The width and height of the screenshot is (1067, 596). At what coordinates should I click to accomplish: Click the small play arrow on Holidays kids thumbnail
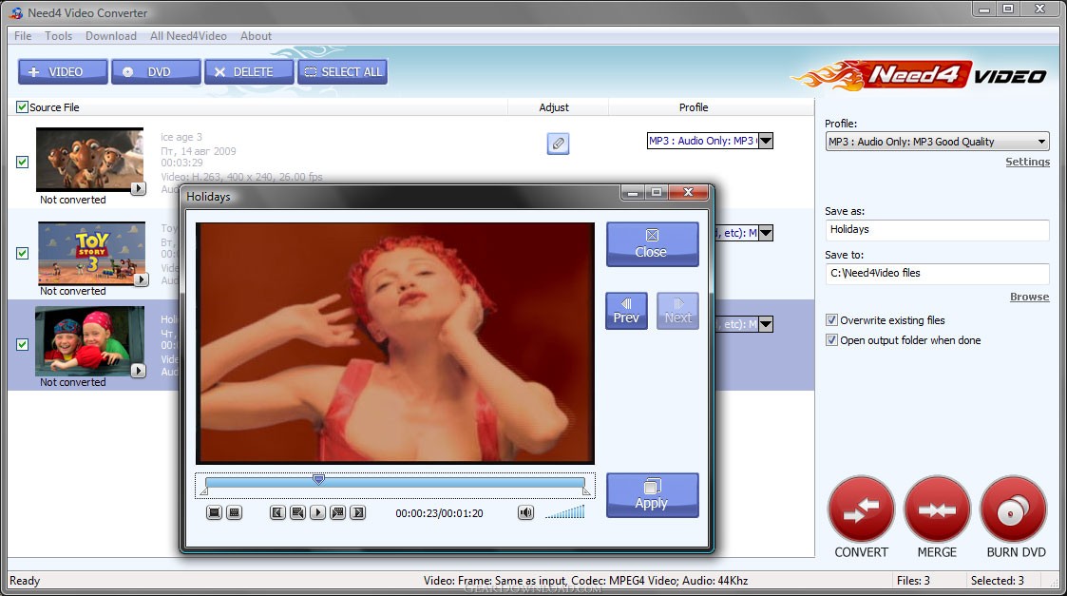(138, 371)
